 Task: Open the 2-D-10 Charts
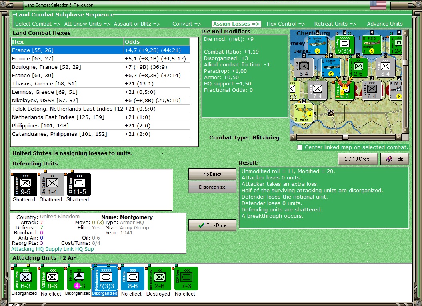tap(358, 159)
